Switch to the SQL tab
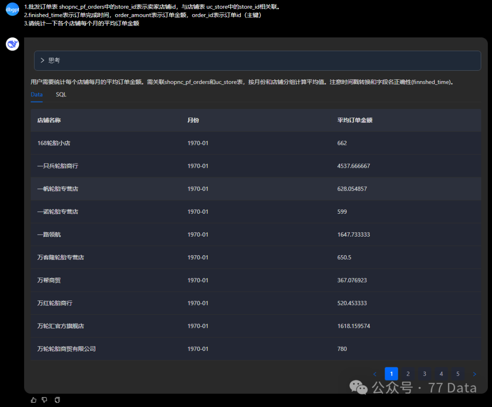 click(61, 94)
